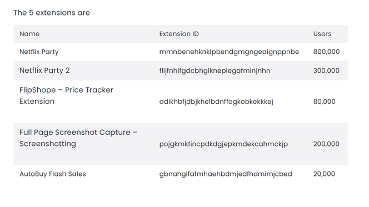Screen dimensions: 369x207
Task: Click AutoBuy Flash Sales name
Action: pyautogui.click(x=53, y=174)
